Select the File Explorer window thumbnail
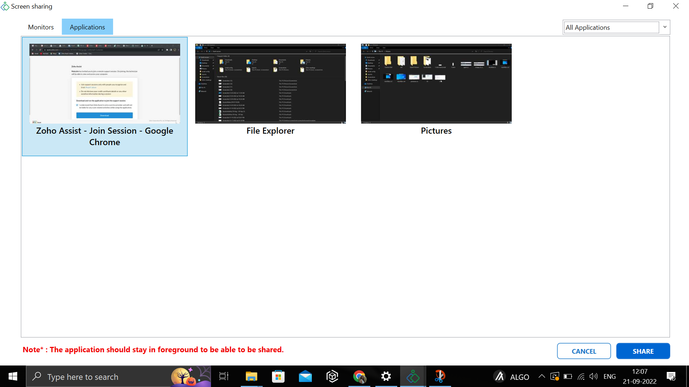 pos(270,84)
